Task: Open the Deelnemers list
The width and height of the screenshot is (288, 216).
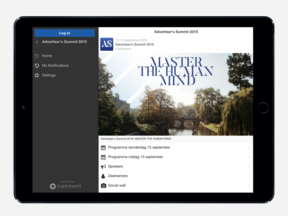Action: point(176,176)
